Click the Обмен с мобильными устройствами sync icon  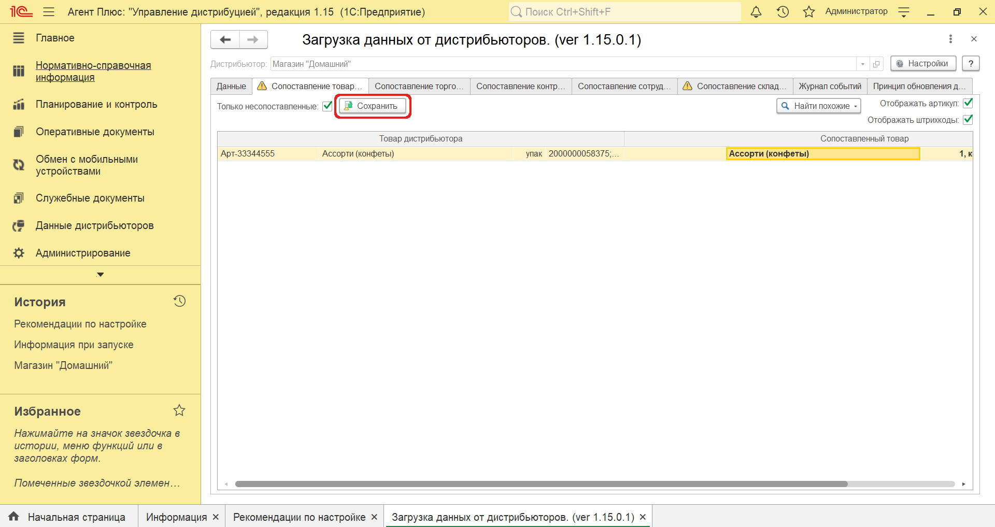(19, 165)
